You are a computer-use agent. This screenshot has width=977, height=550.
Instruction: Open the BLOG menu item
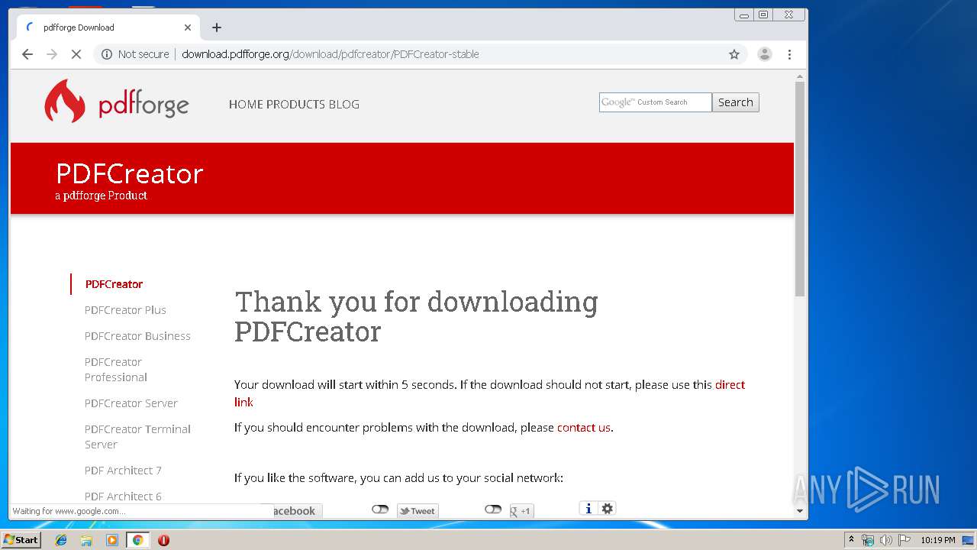coord(344,104)
